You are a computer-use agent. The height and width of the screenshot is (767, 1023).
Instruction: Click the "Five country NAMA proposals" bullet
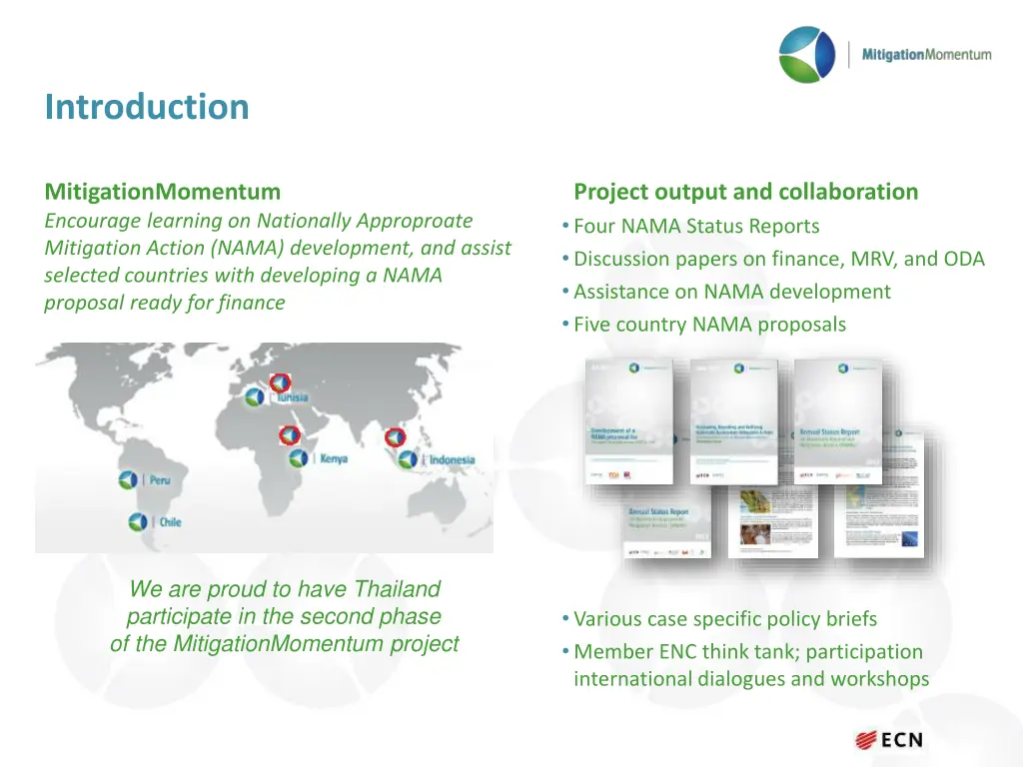coord(704,325)
